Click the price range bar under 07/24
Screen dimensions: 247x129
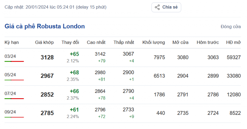(x=14, y=99)
